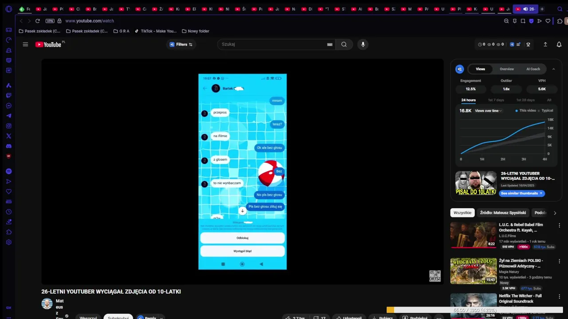Open the Nowy folder bookmarks folder
Screen dimensions: 568x319
(x=195, y=31)
